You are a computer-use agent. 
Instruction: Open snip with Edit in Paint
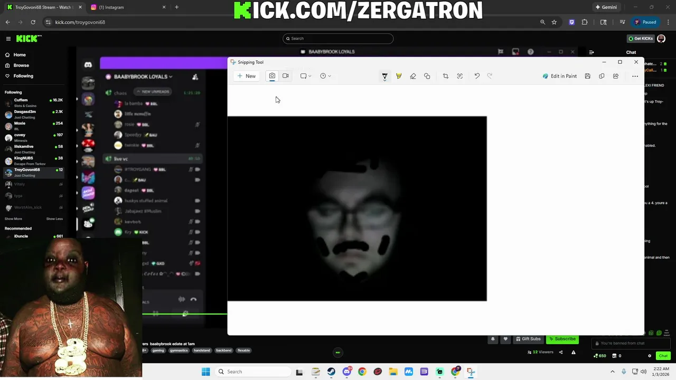pyautogui.click(x=560, y=76)
